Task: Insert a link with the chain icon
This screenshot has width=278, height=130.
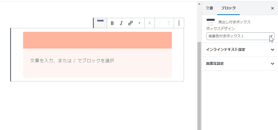Action: pyautogui.click(x=131, y=23)
